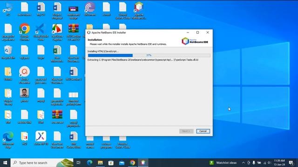Select the Active Presenter shortcut
This screenshot has width=298, height=167.
(25, 75)
